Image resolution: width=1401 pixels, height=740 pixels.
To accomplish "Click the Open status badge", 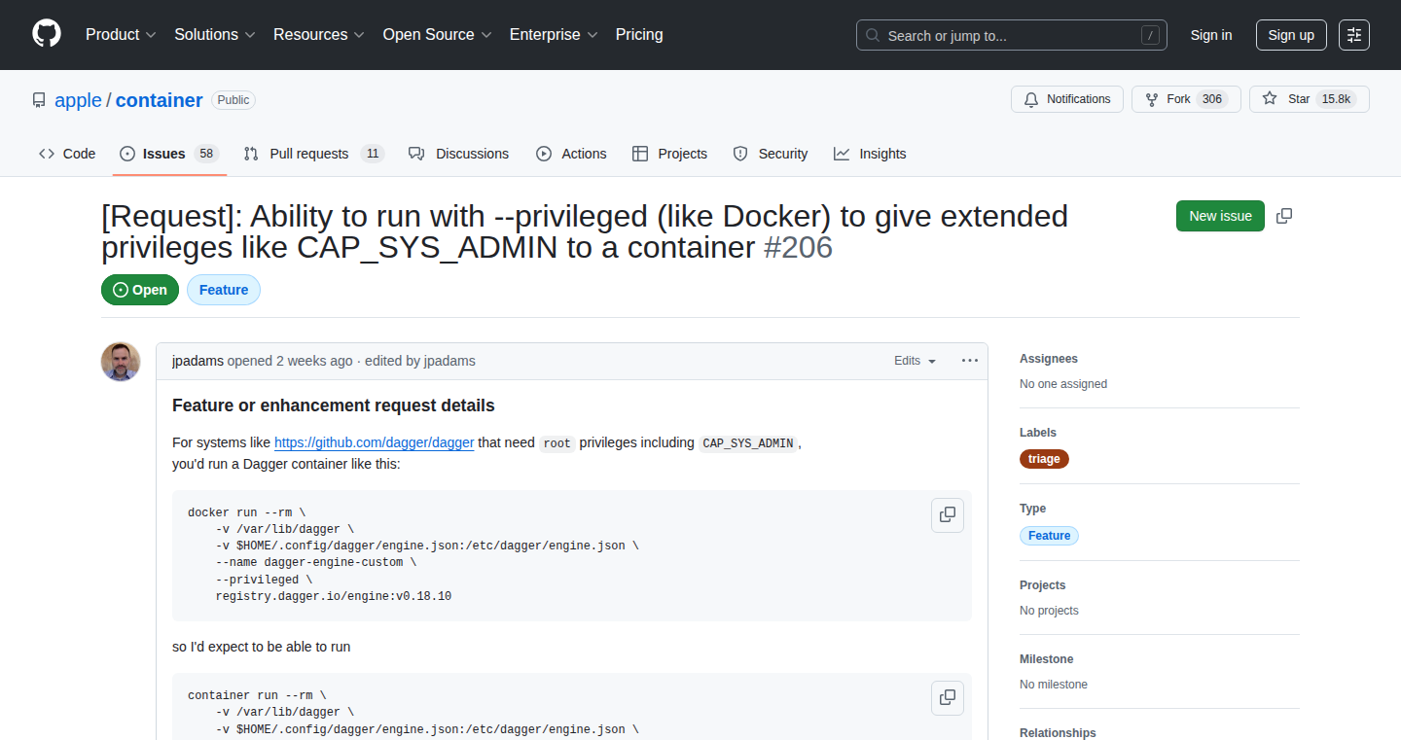I will 140,290.
